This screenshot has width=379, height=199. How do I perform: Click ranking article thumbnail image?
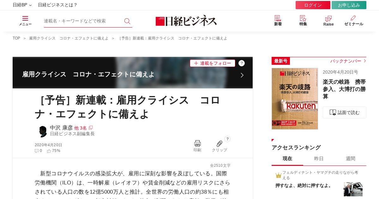[353, 189]
